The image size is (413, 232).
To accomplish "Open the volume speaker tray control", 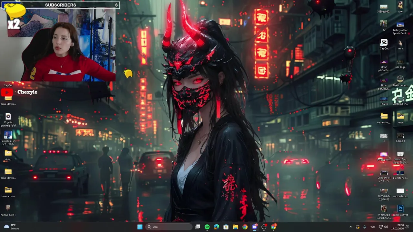I will pyautogui.click(x=386, y=227).
